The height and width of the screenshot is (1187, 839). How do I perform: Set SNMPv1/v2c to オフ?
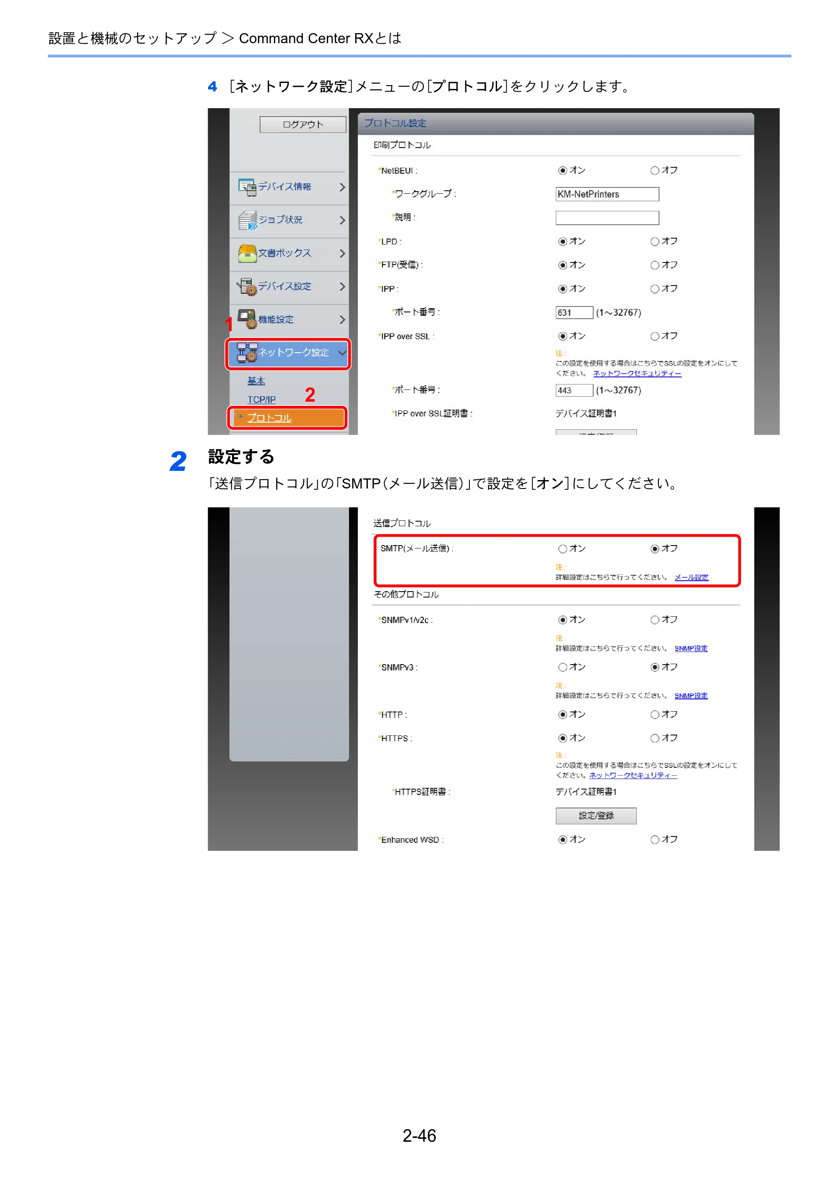tap(654, 620)
